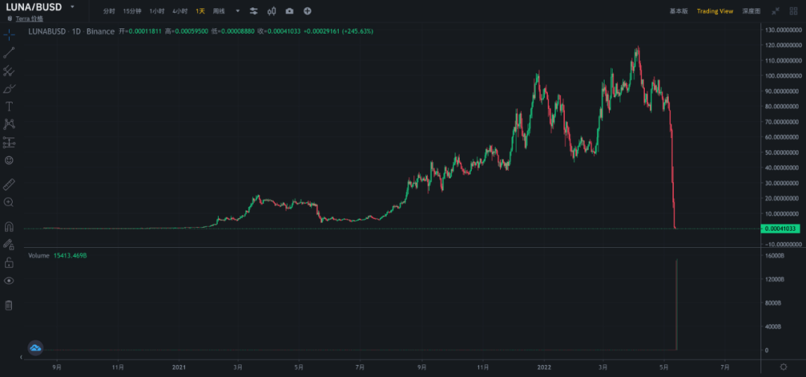Select the trend line drawing tool
The height and width of the screenshot is (377, 806).
click(x=9, y=52)
